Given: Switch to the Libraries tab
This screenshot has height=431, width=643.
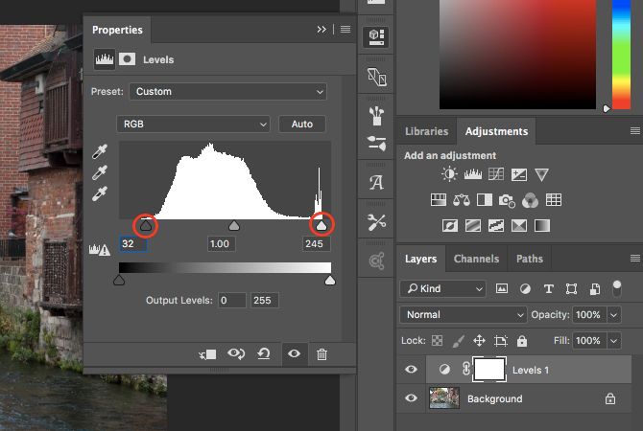Looking at the screenshot, I should pos(426,131).
